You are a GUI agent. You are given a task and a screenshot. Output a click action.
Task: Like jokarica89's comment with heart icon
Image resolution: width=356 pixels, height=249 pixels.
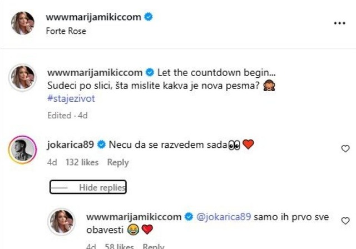345,149
